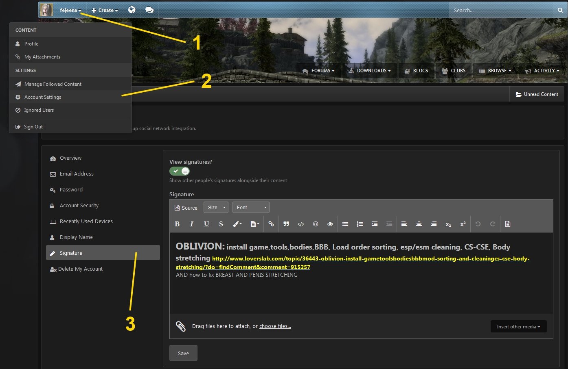
Task: Insert a spoiler using the eye icon
Action: [330, 224]
